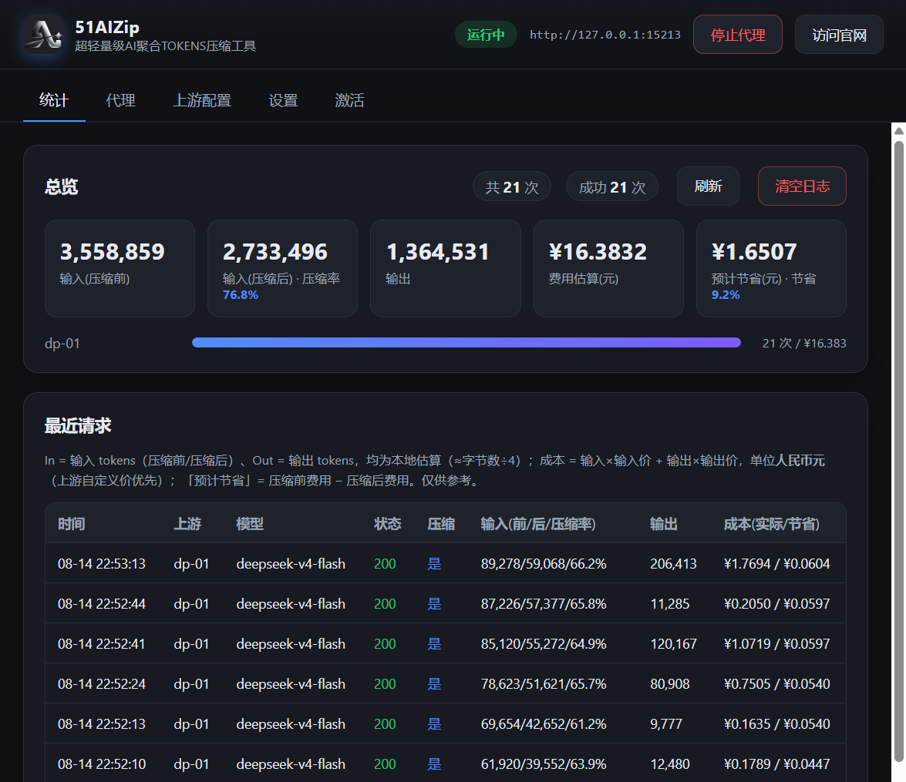Click the 成本(实际/节省) column header
Screen dimensions: 906x782
click(771, 524)
